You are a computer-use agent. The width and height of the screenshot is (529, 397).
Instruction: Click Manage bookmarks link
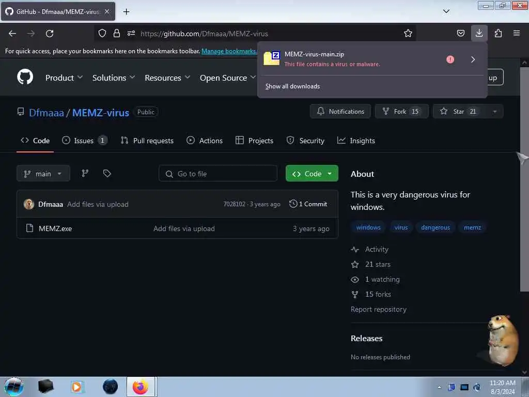(229, 51)
